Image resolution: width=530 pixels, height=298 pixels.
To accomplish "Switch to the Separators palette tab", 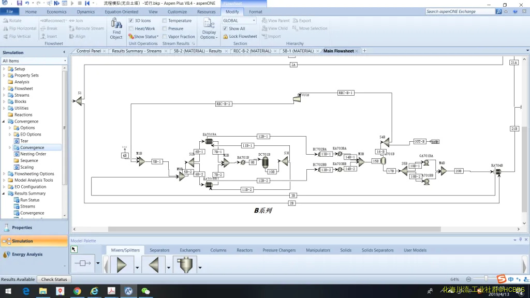I will coord(159,250).
